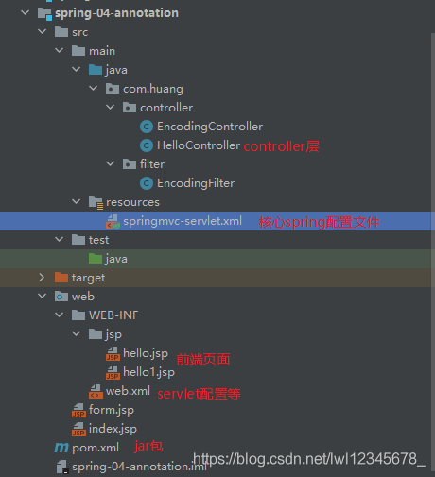Click the HelloController class icon
This screenshot has width=435, height=477.
pos(147,145)
